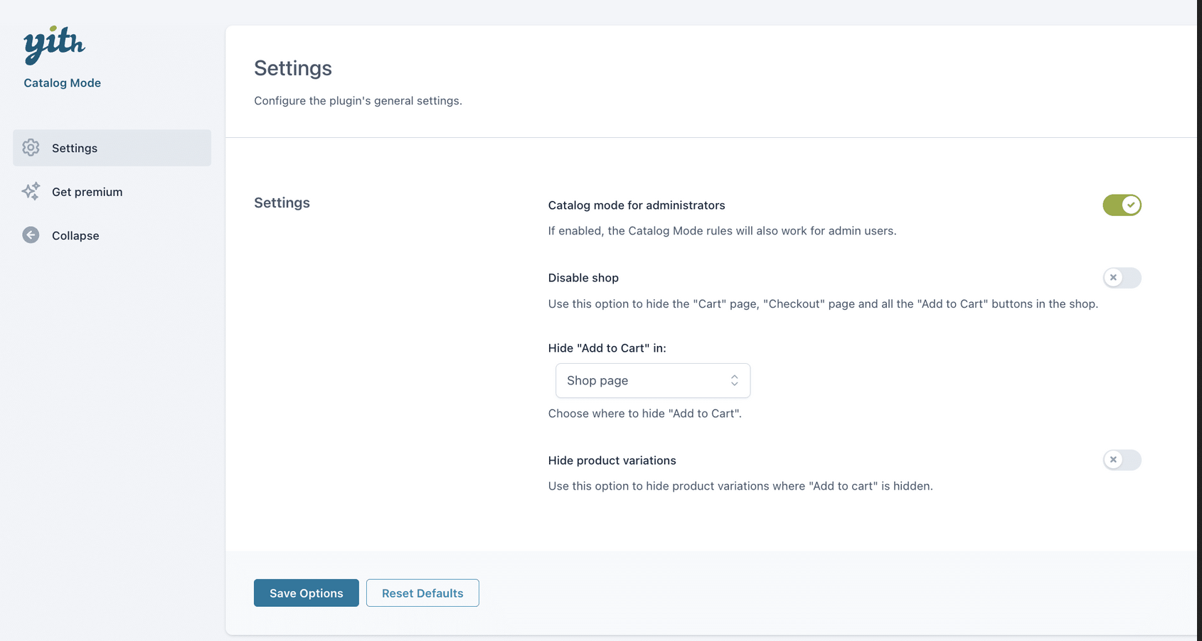Click the Save Options button
The image size is (1202, 641).
click(x=307, y=593)
